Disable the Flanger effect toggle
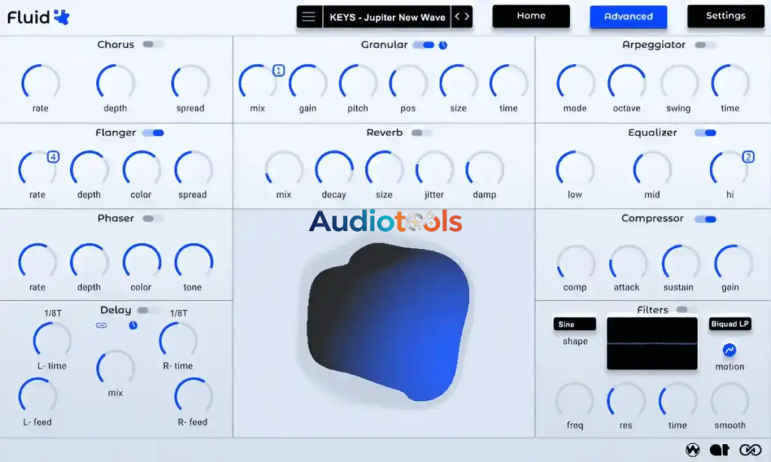Viewport: 771px width, 462px height. (152, 132)
